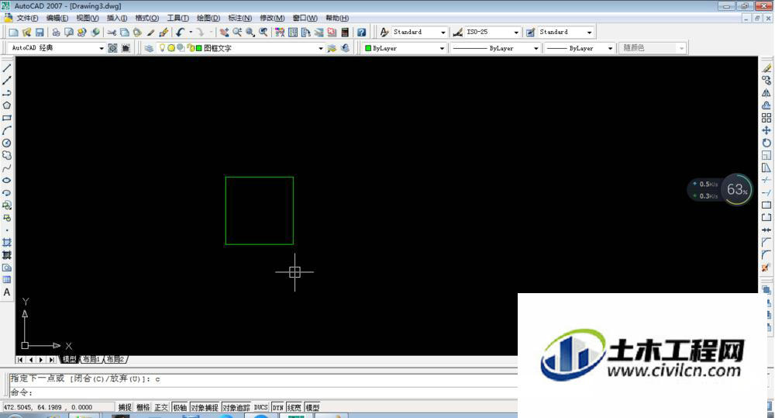Open the ByLayer lineweight dropdown
The image size is (775, 418).
[610, 48]
